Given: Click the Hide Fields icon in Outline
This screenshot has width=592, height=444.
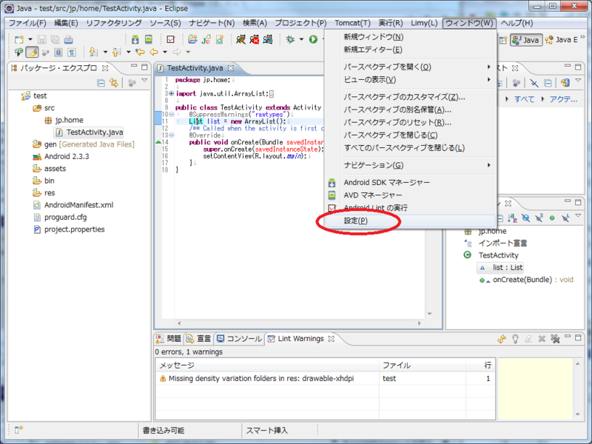Looking at the screenshot, I should (x=525, y=218).
